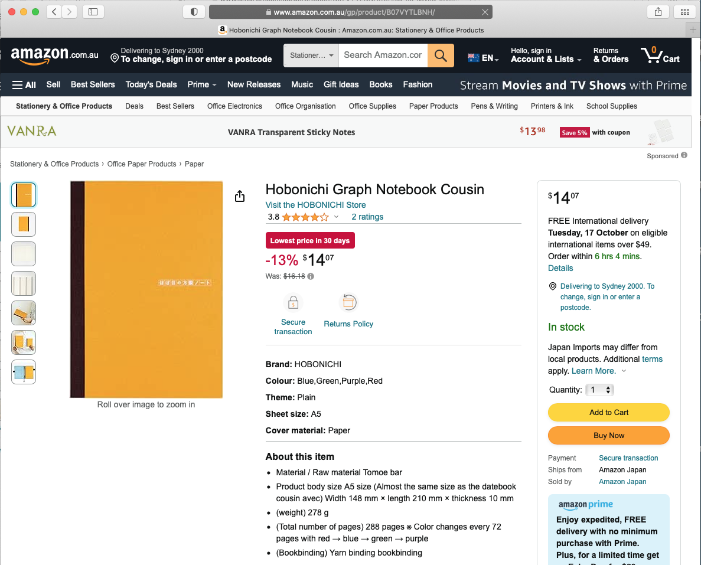The image size is (701, 565).
Task: Visit the HOBONICHI Store link
Action: point(315,205)
